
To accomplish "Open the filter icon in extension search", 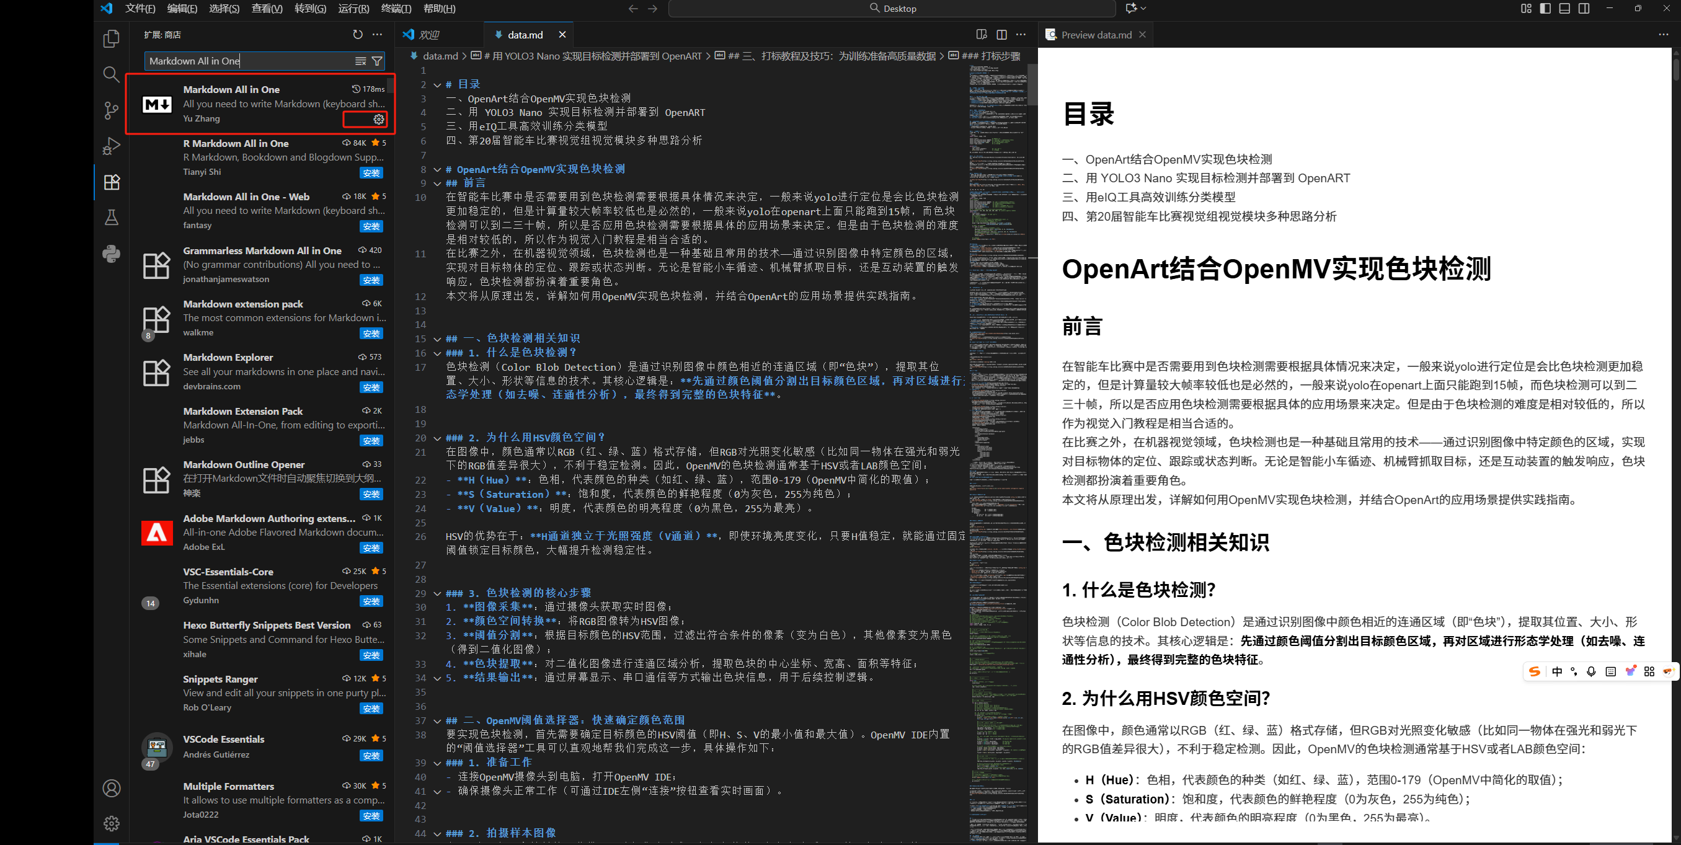I will click(377, 61).
